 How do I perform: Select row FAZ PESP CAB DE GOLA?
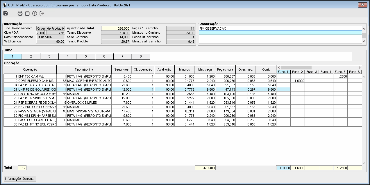183,85
